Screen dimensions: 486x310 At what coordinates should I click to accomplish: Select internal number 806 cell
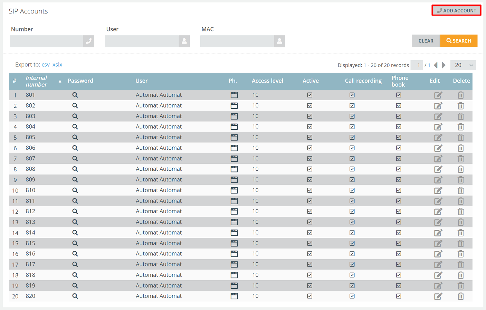[x=30, y=148]
